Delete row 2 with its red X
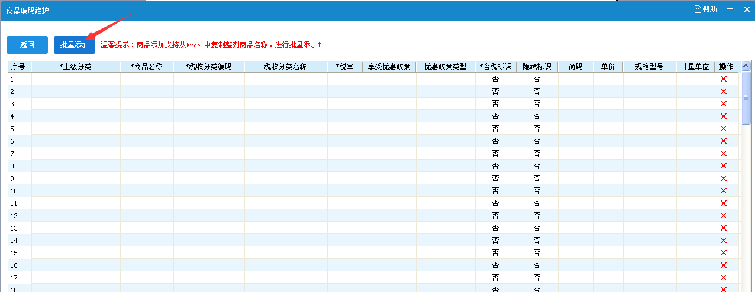 pyautogui.click(x=723, y=92)
